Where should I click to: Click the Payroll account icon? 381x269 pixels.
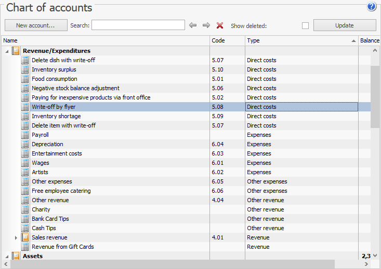[x=25, y=135]
